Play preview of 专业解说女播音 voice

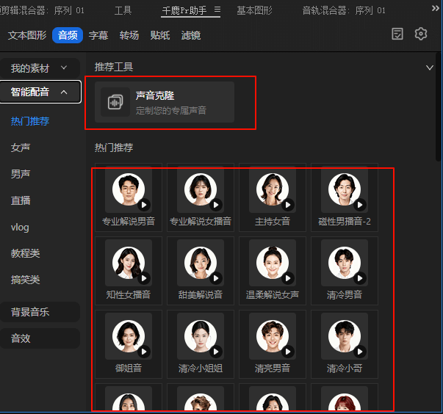[x=216, y=205]
